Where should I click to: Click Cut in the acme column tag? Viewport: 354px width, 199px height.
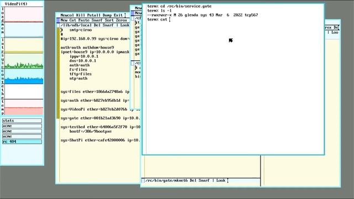72,20
